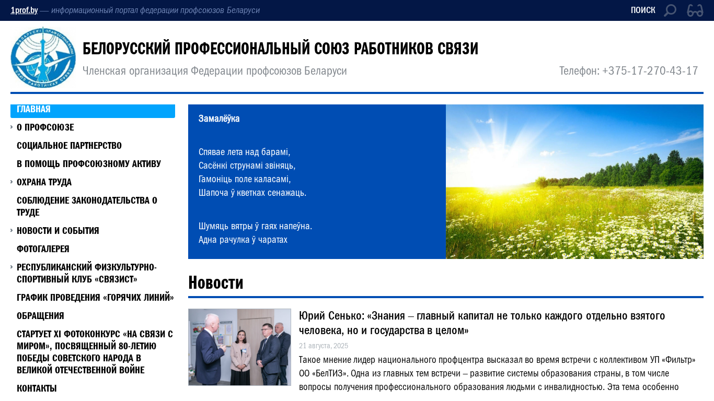Open the О ПРОФСОЮЗЕ menu item

tap(45, 127)
